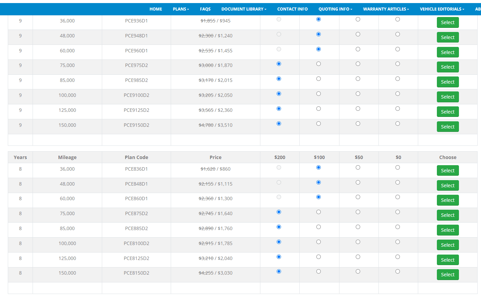Select plan PCE936D1 button

[x=448, y=22]
